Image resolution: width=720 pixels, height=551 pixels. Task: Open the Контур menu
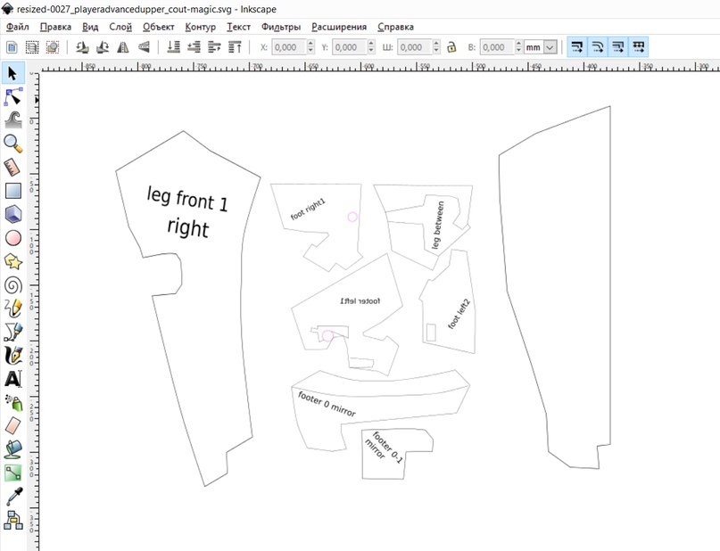click(200, 27)
